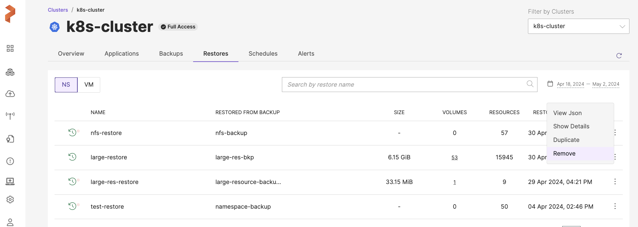Click the settings gear icon in sidebar
This screenshot has height=227, width=638.
[10, 199]
